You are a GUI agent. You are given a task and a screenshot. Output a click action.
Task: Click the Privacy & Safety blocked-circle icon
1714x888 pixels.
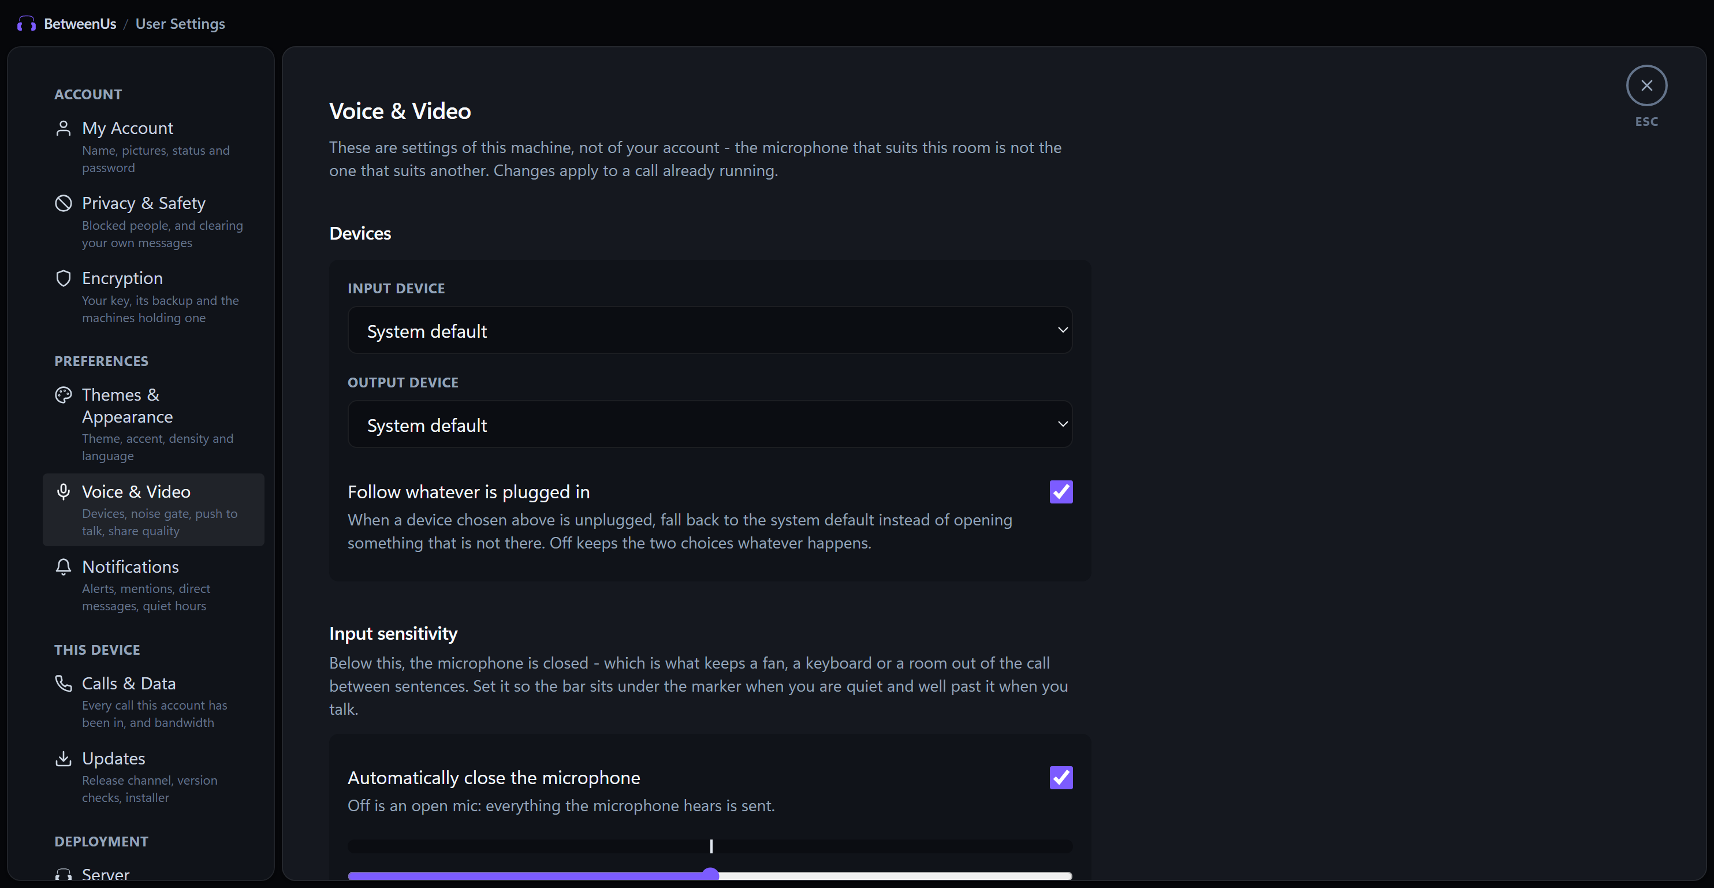[x=63, y=204]
